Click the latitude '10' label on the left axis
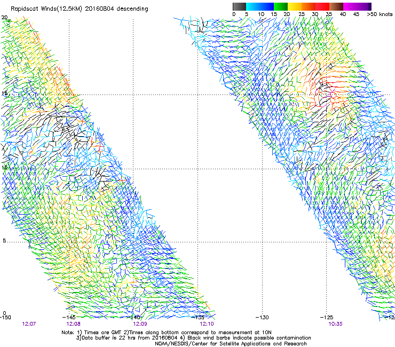Screen dimensions: 395x347 [4, 167]
